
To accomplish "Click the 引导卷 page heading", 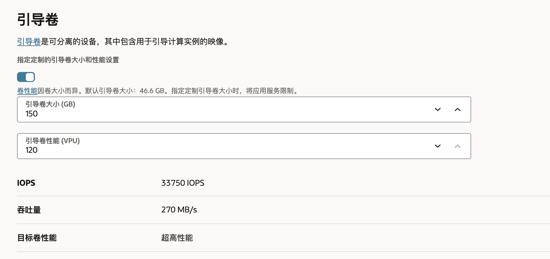I will [x=38, y=20].
